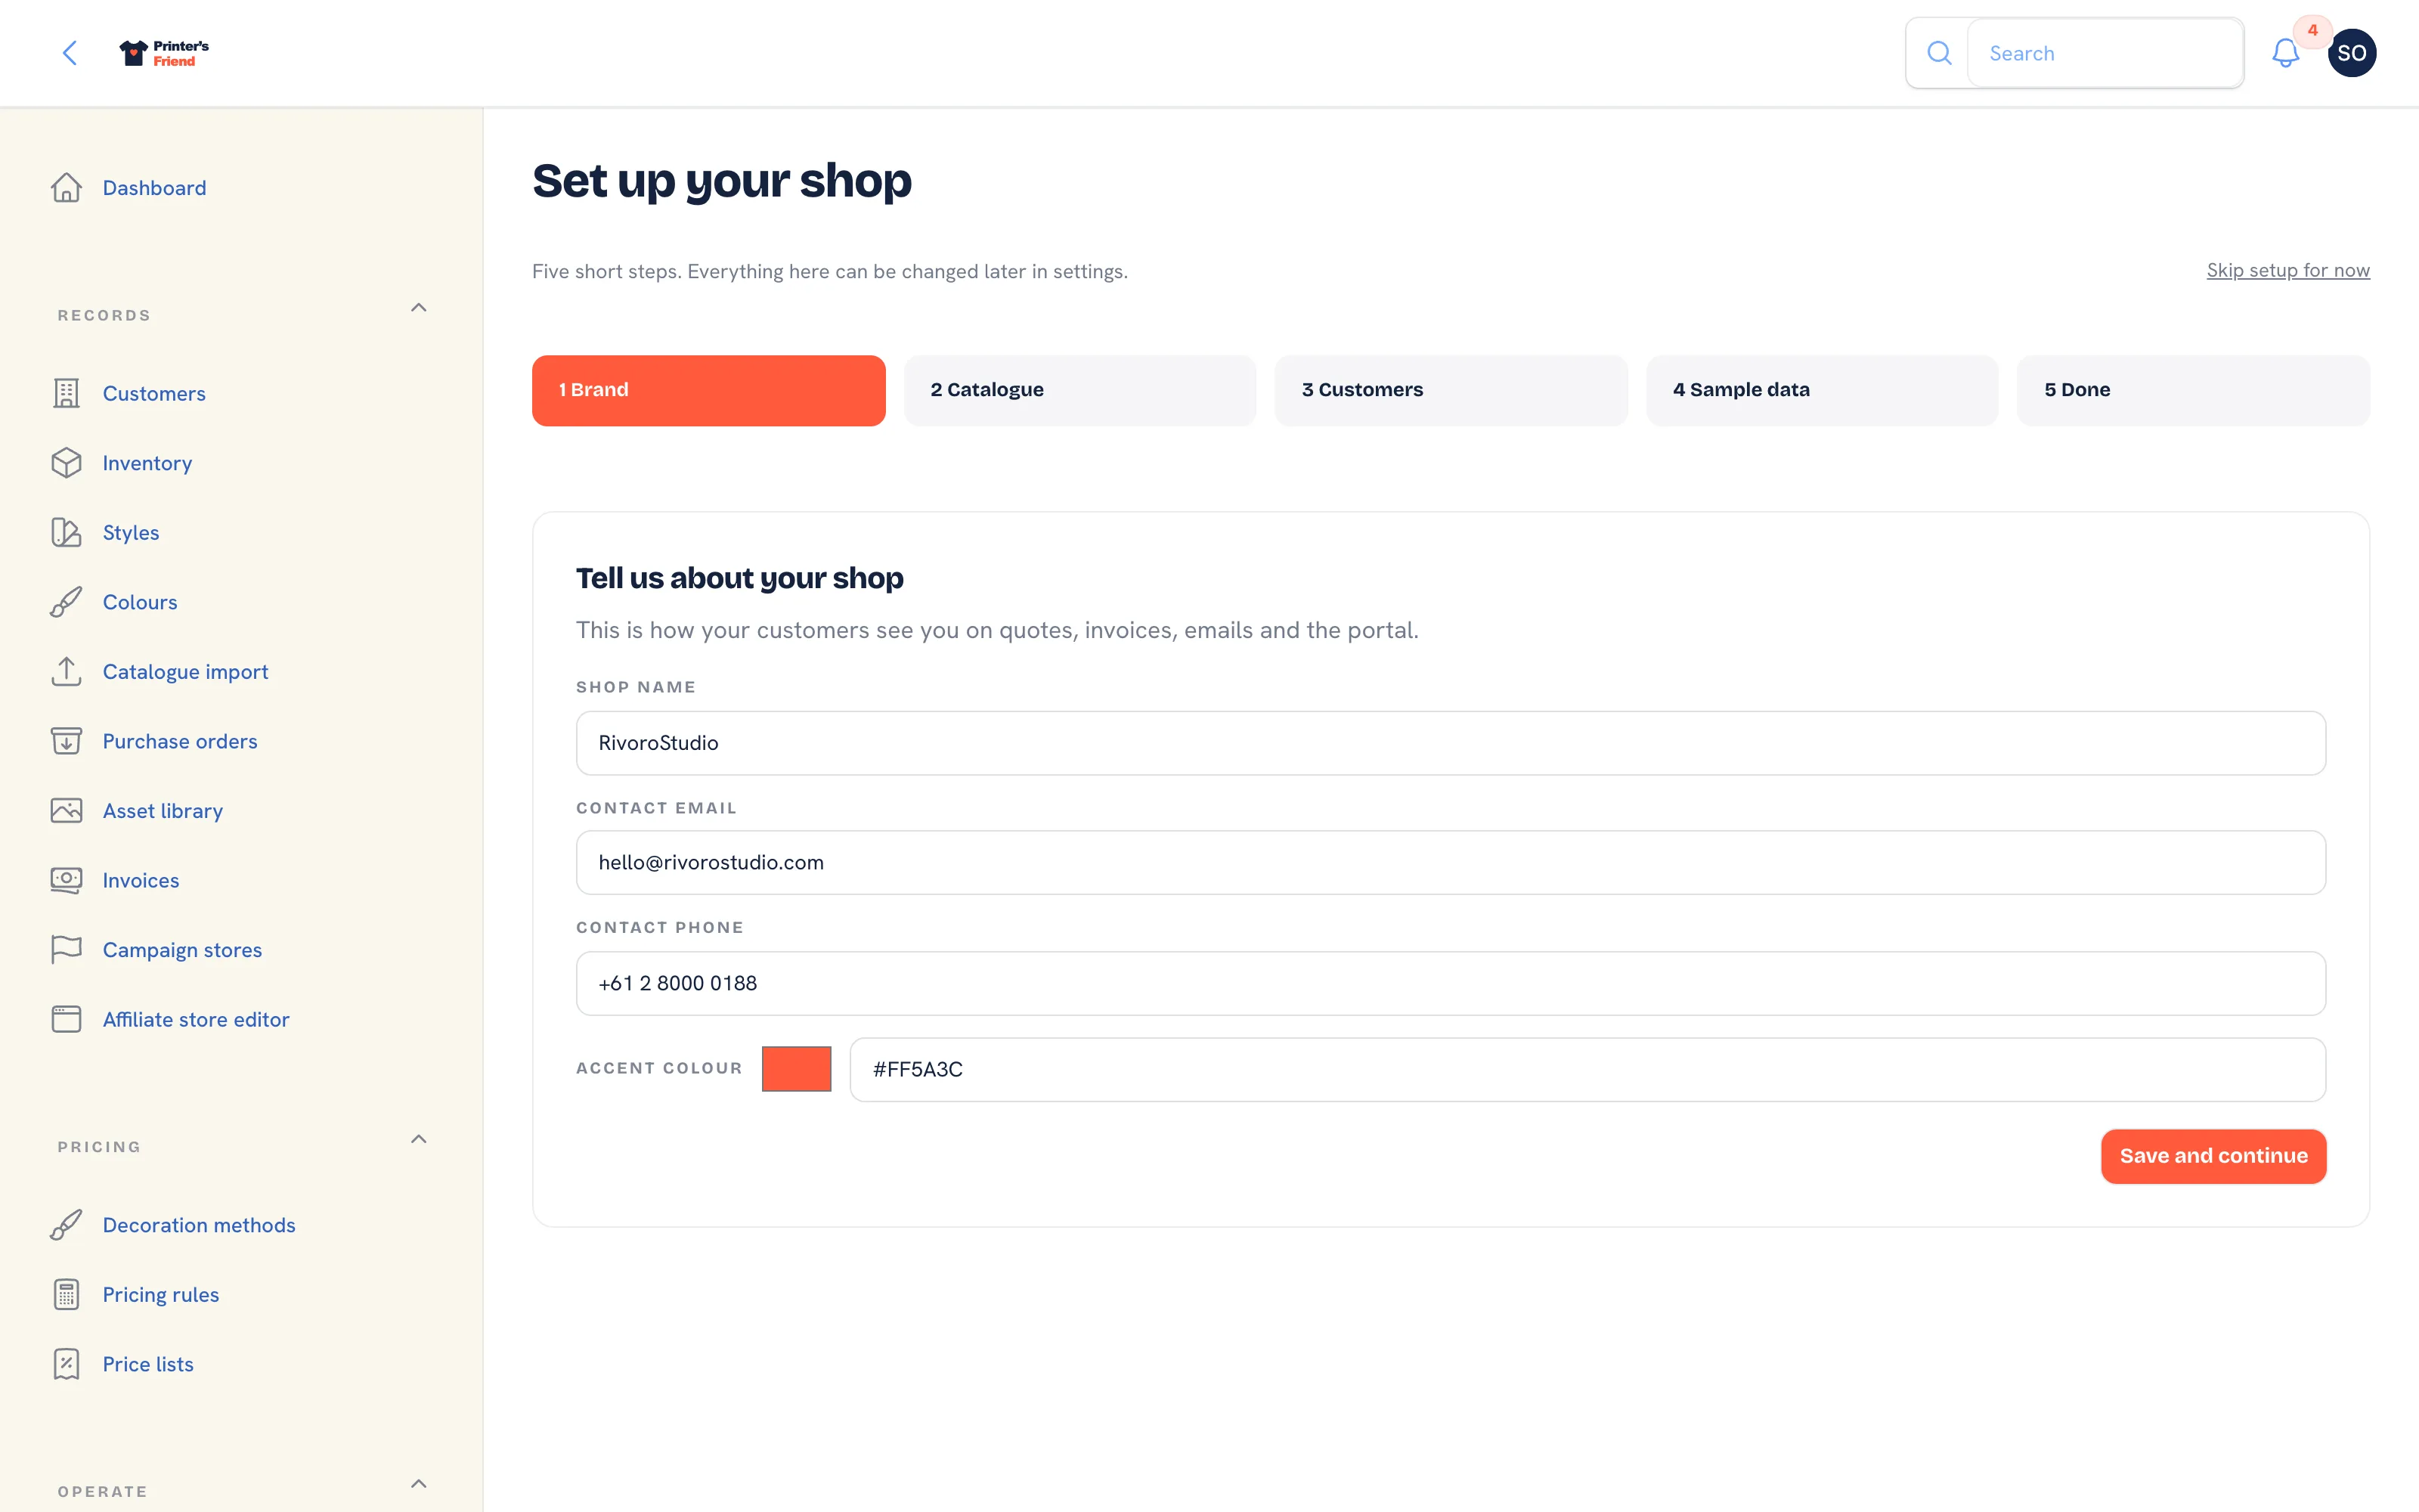Viewport: 2419px width, 1512px height.
Task: Click the Pricing rules calculator icon
Action: 66,1294
